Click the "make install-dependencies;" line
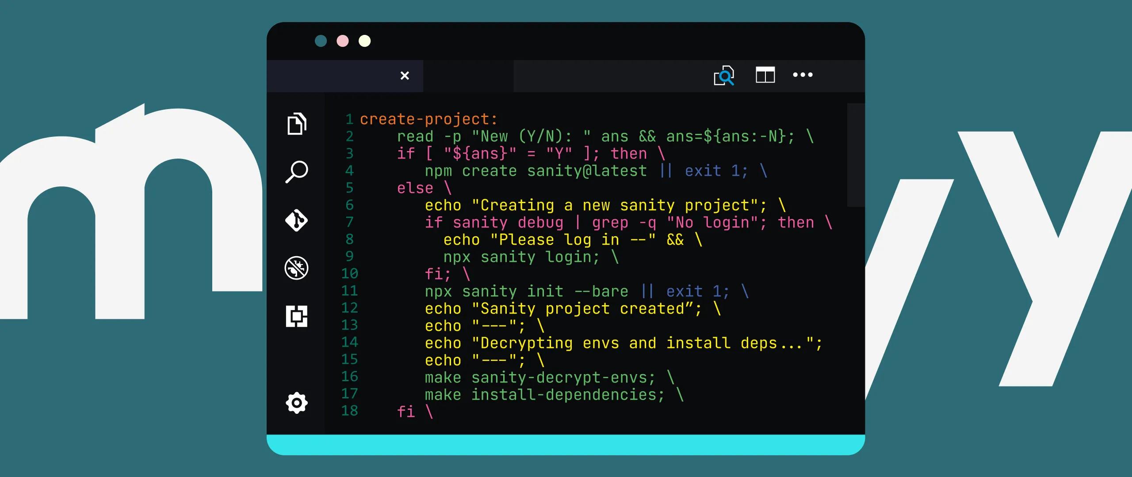 point(555,395)
